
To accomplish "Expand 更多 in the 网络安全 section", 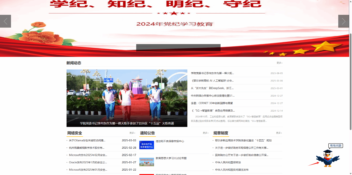I will pyautogui.click(x=132, y=133).
